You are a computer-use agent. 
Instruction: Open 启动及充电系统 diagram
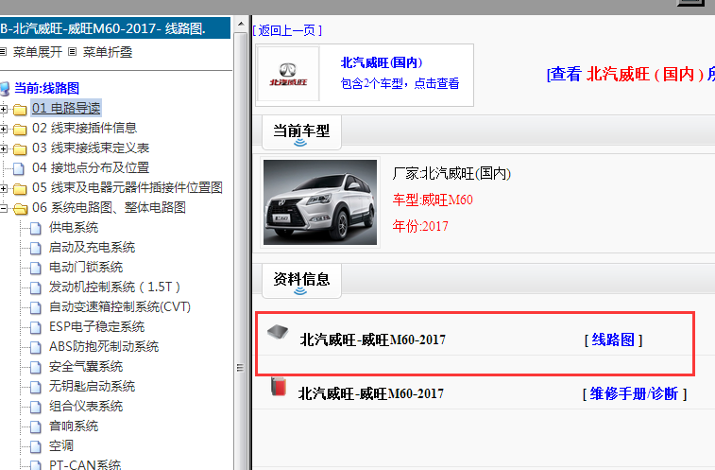coord(93,247)
